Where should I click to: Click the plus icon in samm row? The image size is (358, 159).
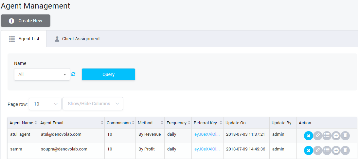[336, 150]
